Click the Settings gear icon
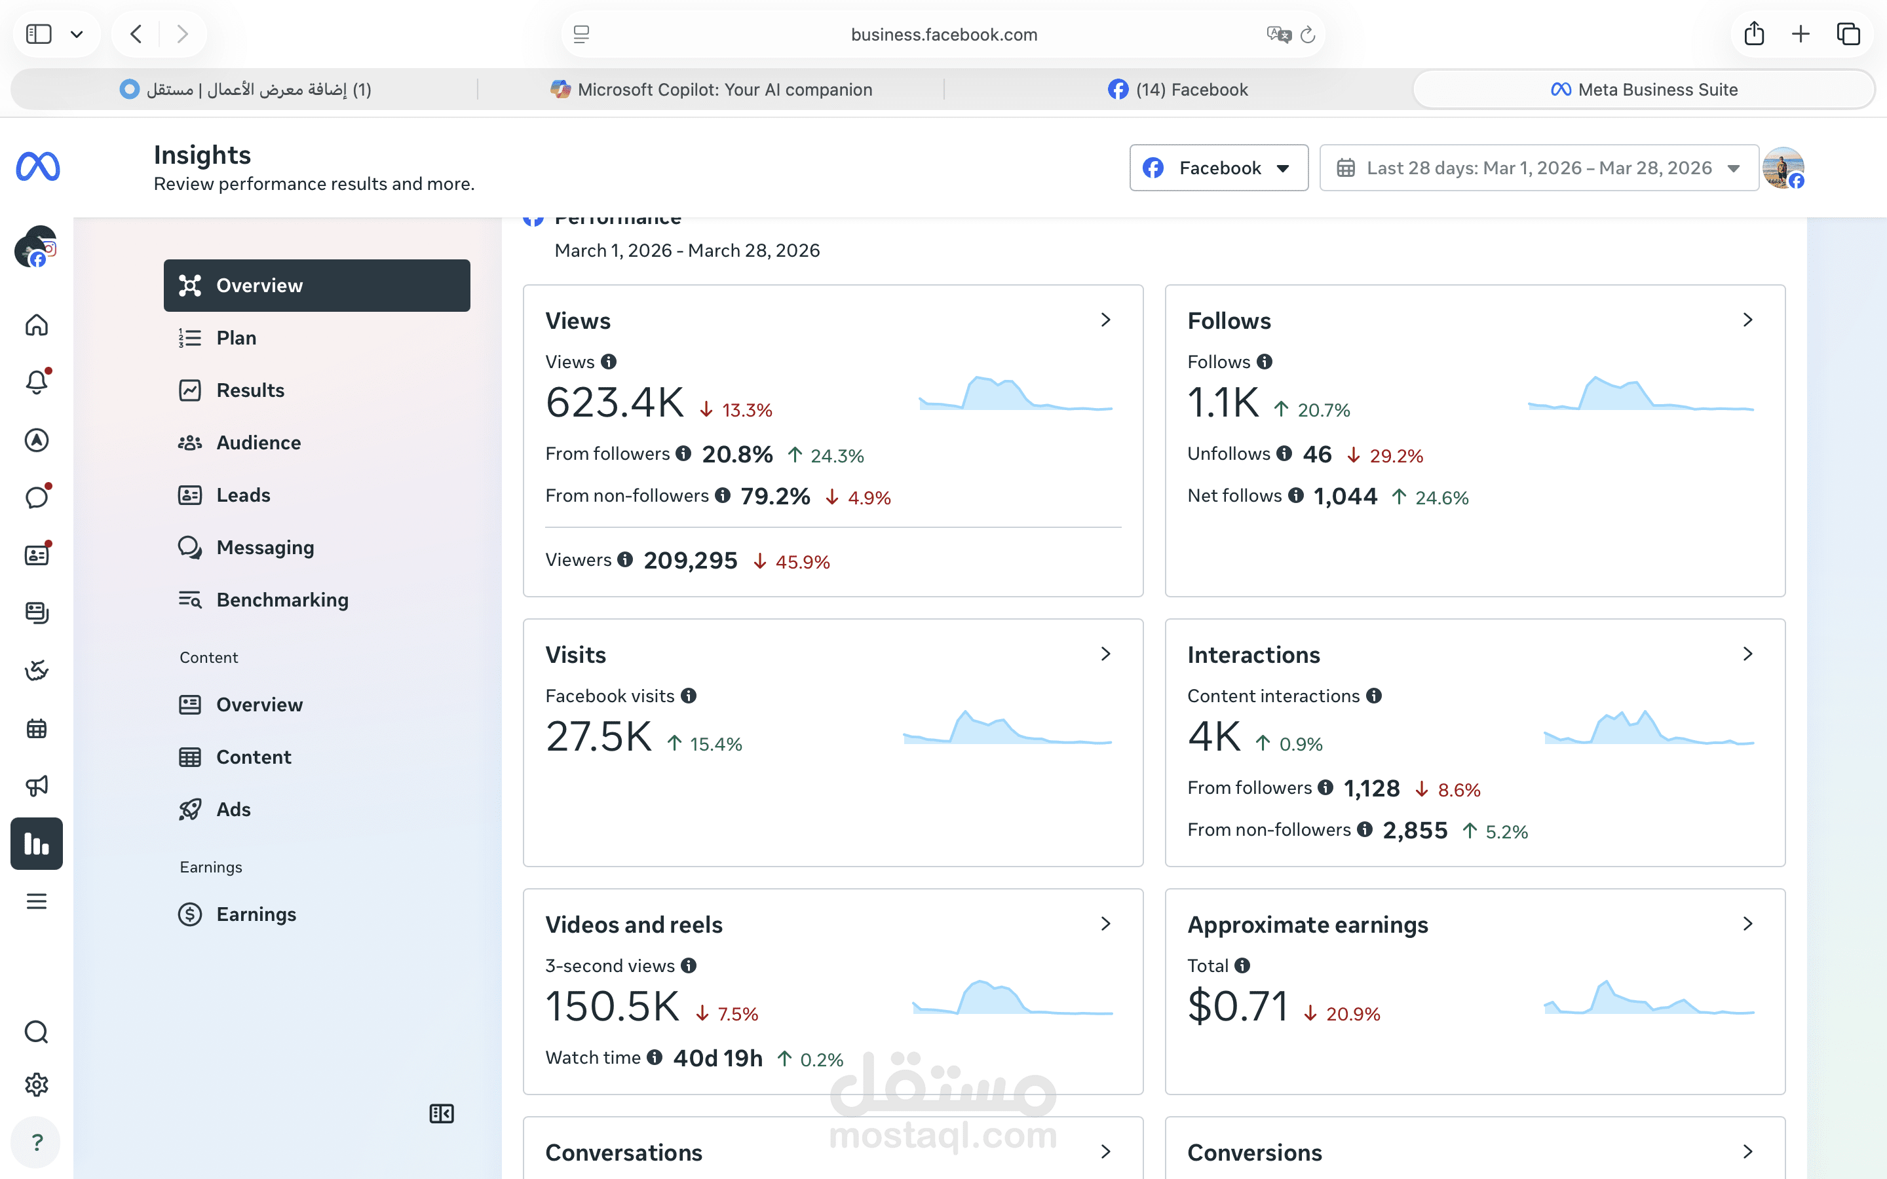 click(37, 1085)
